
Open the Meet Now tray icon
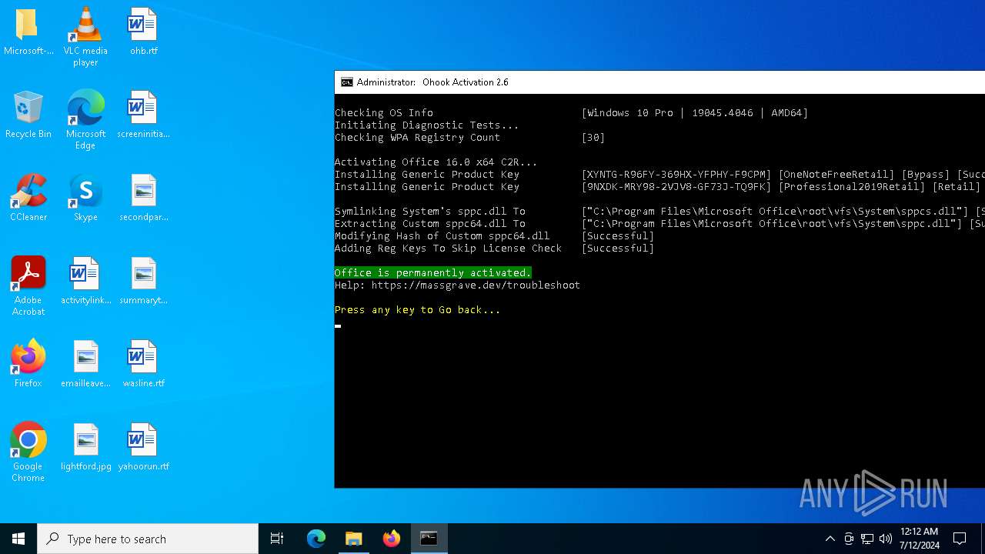pyautogui.click(x=849, y=539)
